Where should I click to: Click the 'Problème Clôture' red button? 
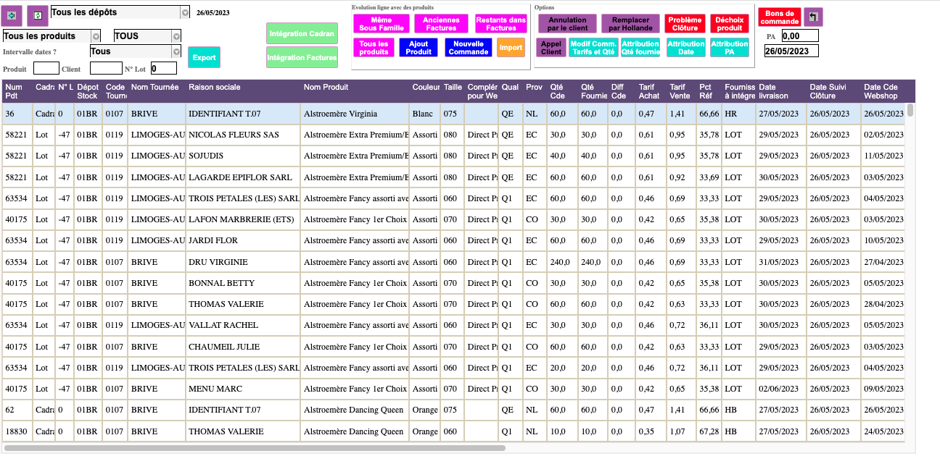click(685, 24)
